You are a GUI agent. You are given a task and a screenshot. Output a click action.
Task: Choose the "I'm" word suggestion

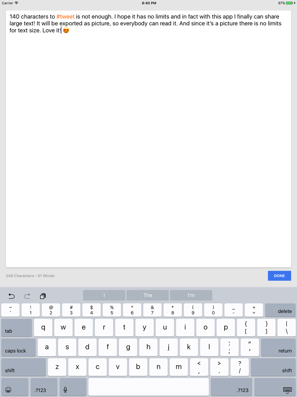coord(191,295)
